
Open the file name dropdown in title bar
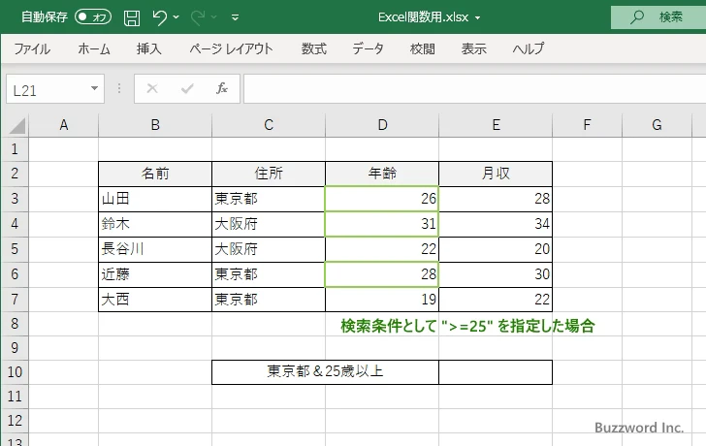[x=478, y=17]
